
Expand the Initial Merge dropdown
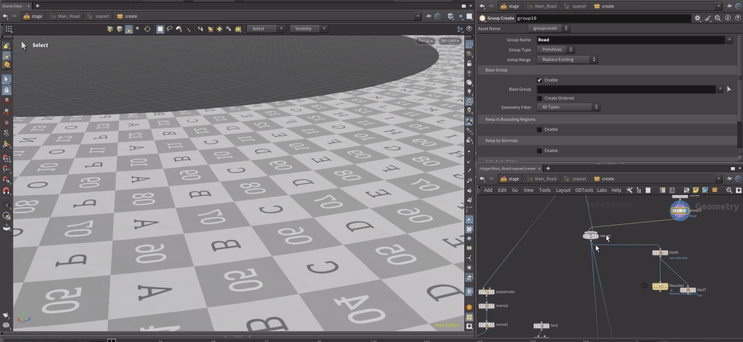pos(566,60)
